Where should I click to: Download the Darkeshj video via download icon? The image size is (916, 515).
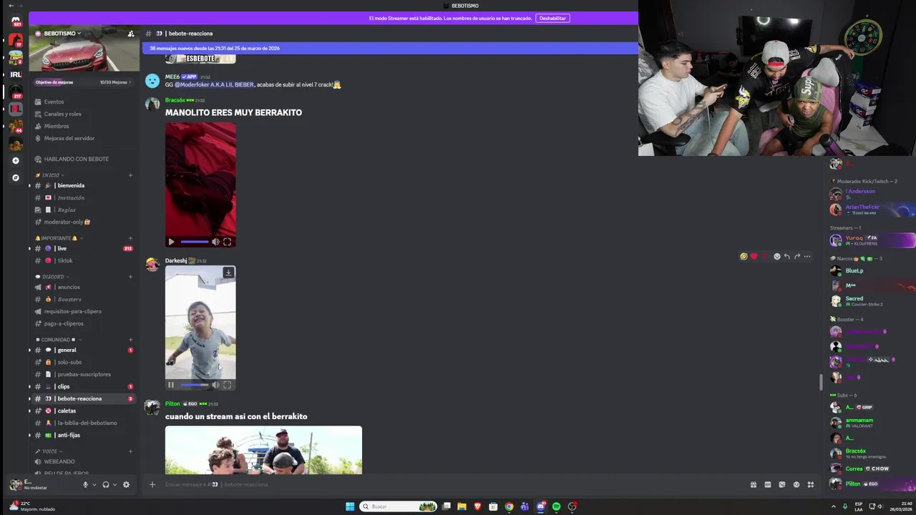click(x=228, y=273)
